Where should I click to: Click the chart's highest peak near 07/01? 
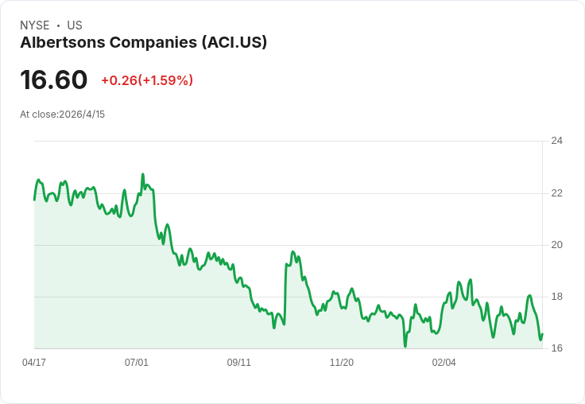142,174
